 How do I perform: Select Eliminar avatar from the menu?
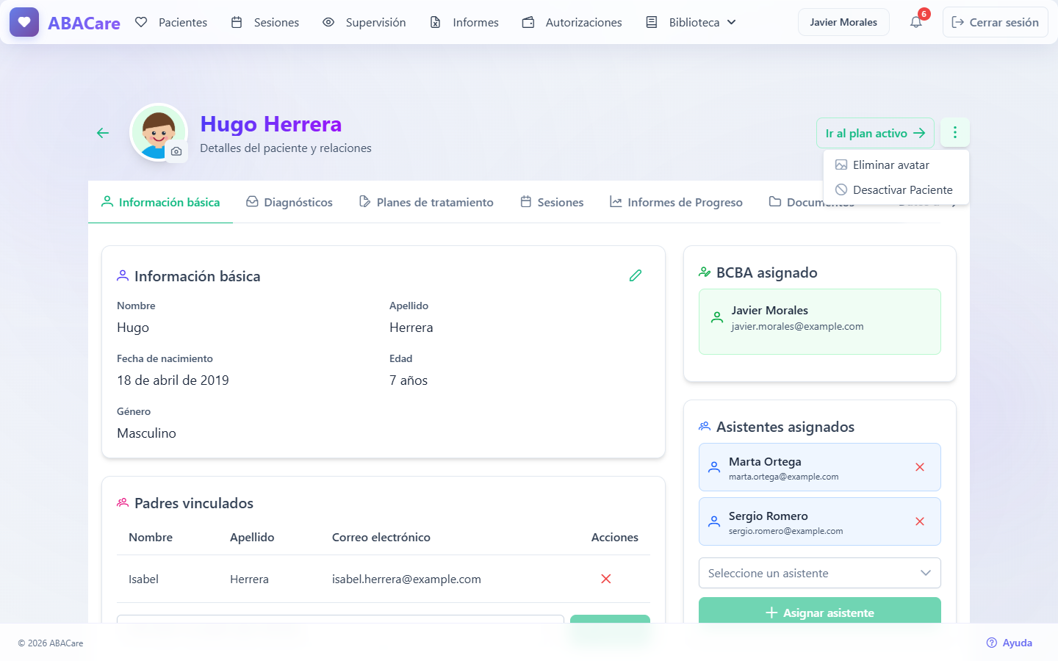(896, 165)
